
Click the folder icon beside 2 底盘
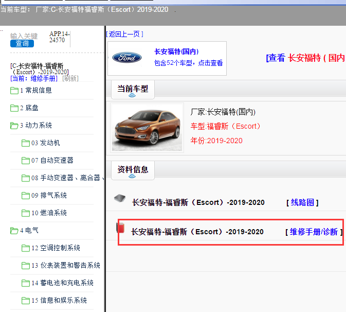point(14,108)
